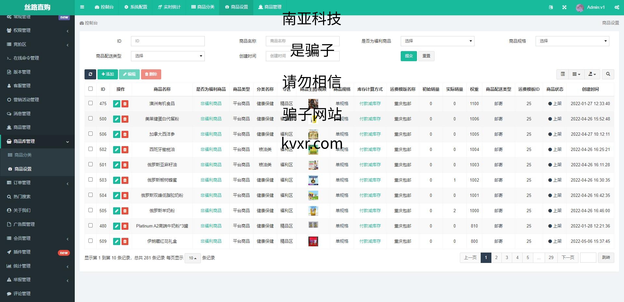Select 商品分类 in the sidebar submenu
Screen dimensions: 624x302
pos(37,155)
